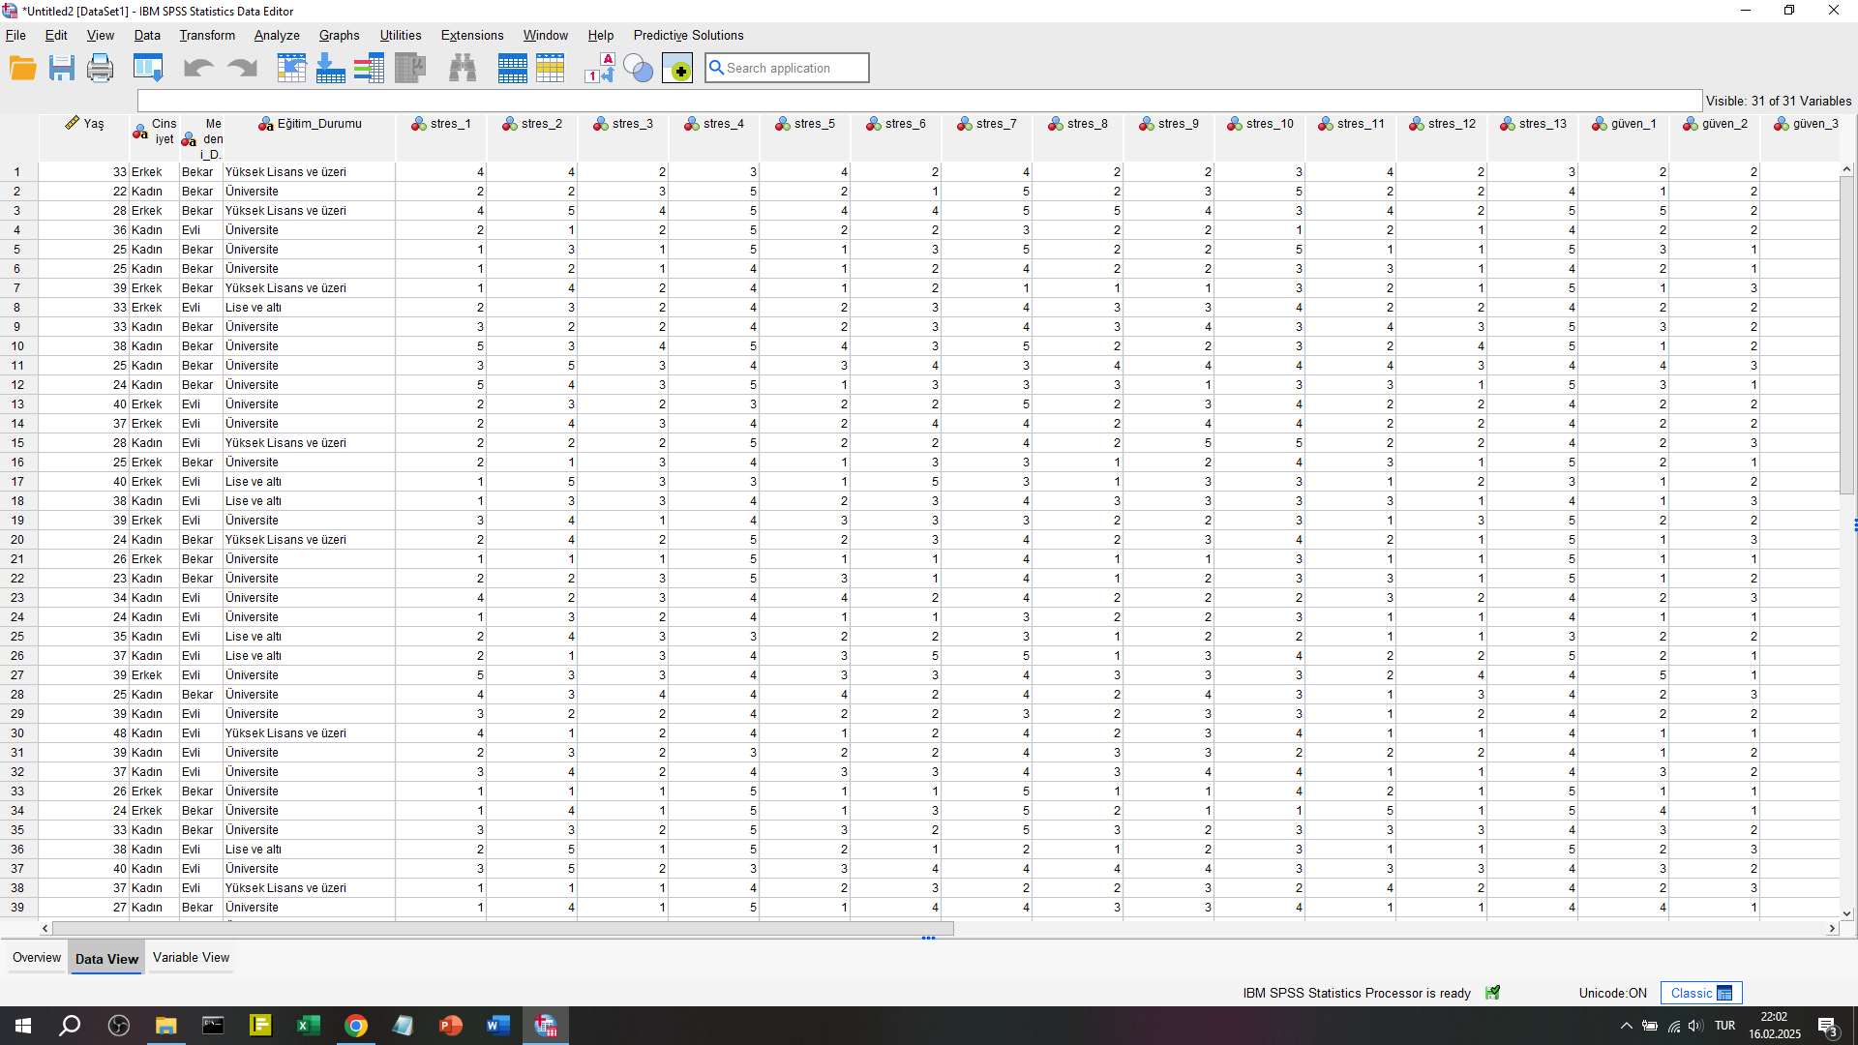Insert a new variable with the toolbar icon
This screenshot has height=1045, width=1858.
coord(550,68)
